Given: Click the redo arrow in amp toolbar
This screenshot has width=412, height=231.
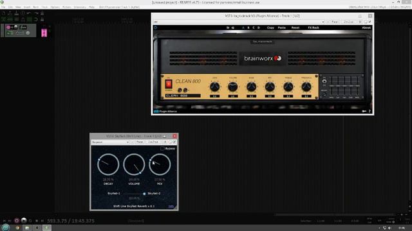Looking at the screenshot, I should tap(233, 28).
